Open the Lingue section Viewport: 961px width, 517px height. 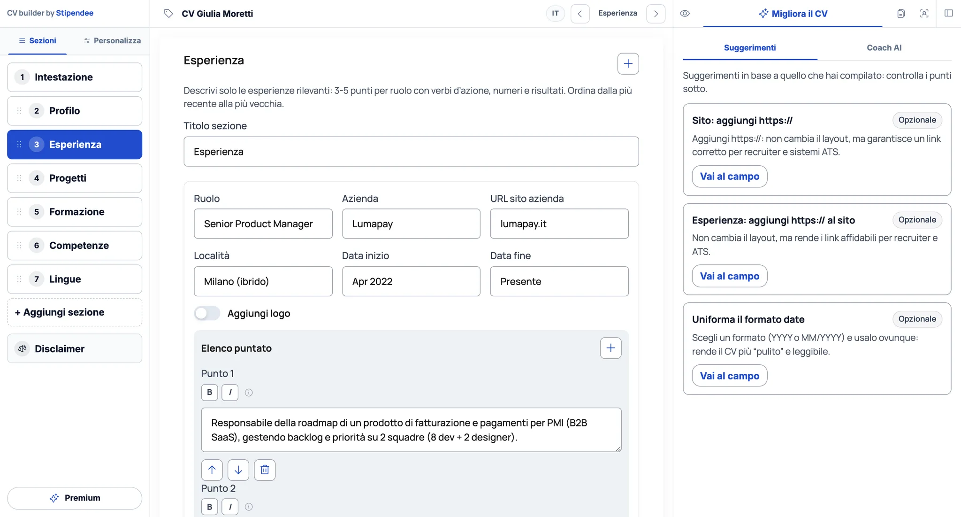pyautogui.click(x=75, y=279)
